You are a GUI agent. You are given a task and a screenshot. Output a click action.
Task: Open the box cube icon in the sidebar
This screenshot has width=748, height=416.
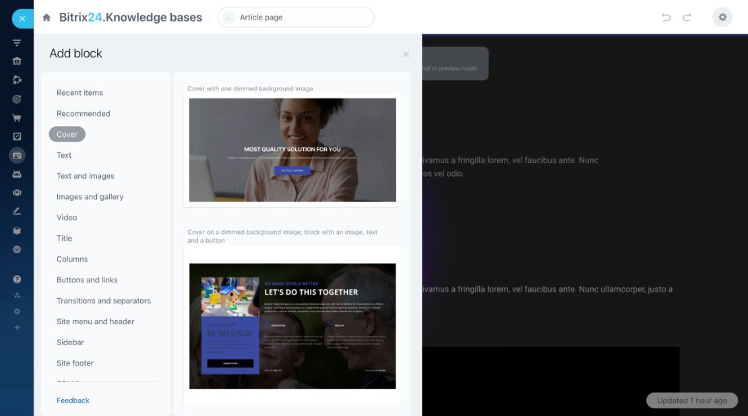click(x=17, y=231)
